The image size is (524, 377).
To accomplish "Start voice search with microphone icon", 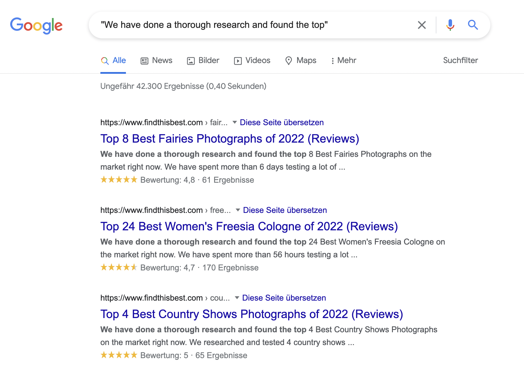I will [x=450, y=25].
